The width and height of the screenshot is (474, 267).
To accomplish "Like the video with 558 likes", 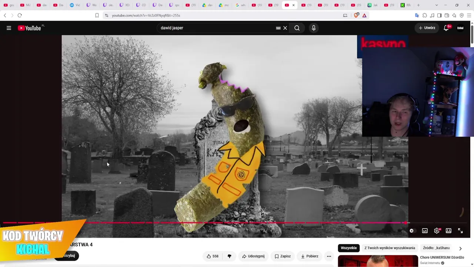I will (x=212, y=256).
